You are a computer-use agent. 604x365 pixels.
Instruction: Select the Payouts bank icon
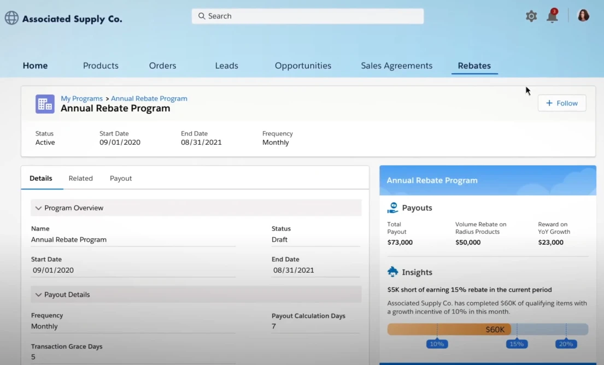click(x=392, y=207)
